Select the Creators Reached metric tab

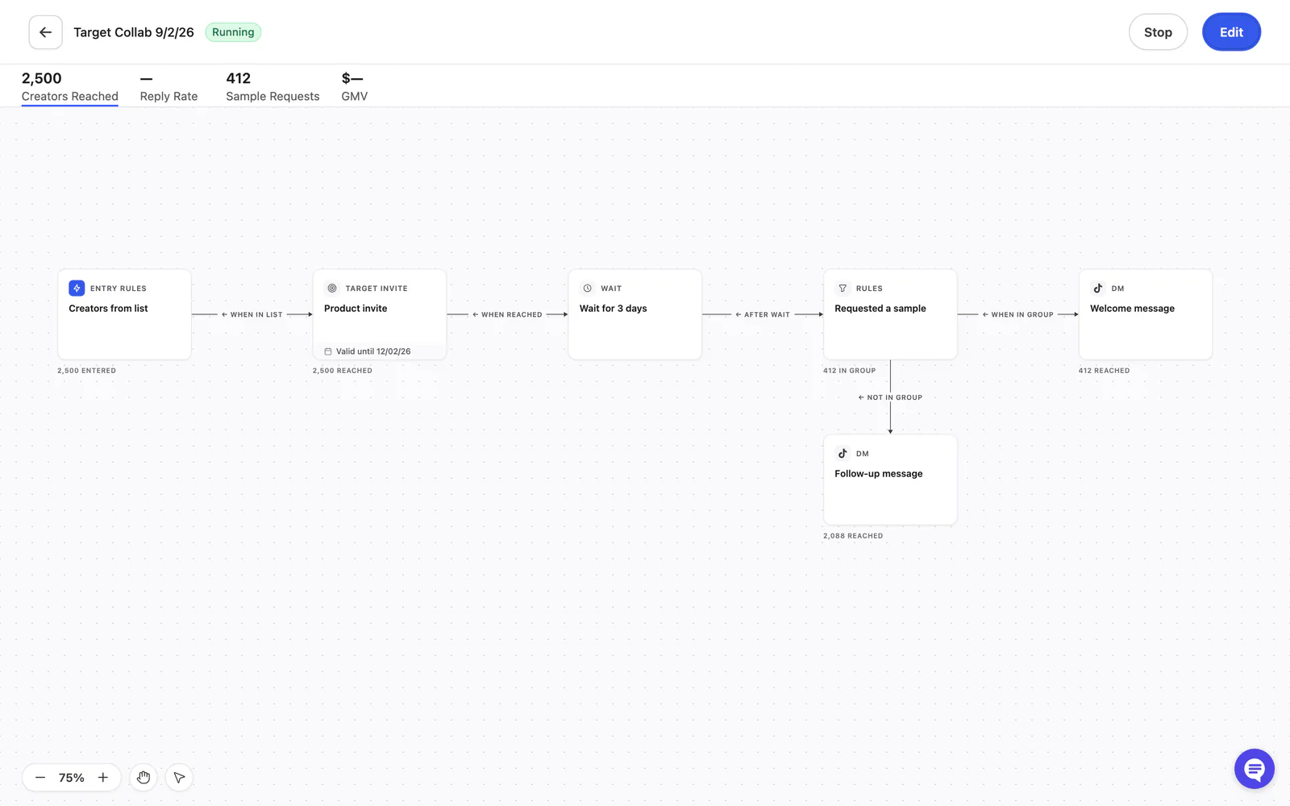pyautogui.click(x=70, y=87)
